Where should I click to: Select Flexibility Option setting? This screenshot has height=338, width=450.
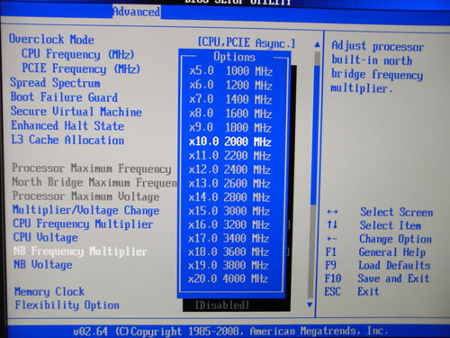(x=67, y=305)
